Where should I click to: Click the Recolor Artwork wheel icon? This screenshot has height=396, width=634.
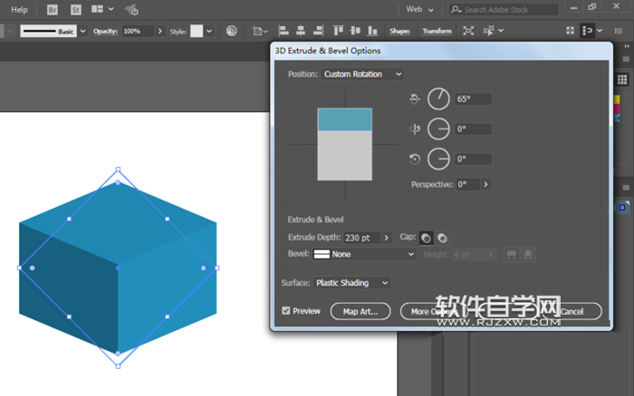click(232, 31)
